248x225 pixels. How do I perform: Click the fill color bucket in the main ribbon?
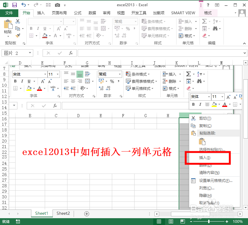[45, 35]
